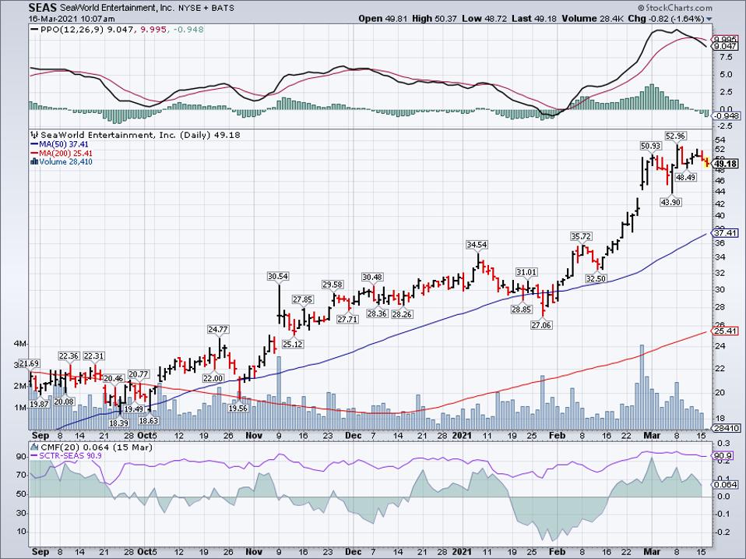Screen dimensions: 746x559
Task: Click the 43.90 low price label
Action: [x=670, y=202]
